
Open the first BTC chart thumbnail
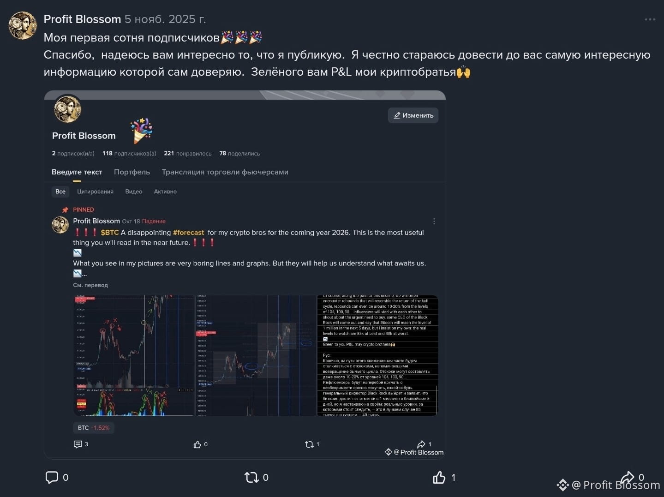pyautogui.click(x=133, y=355)
